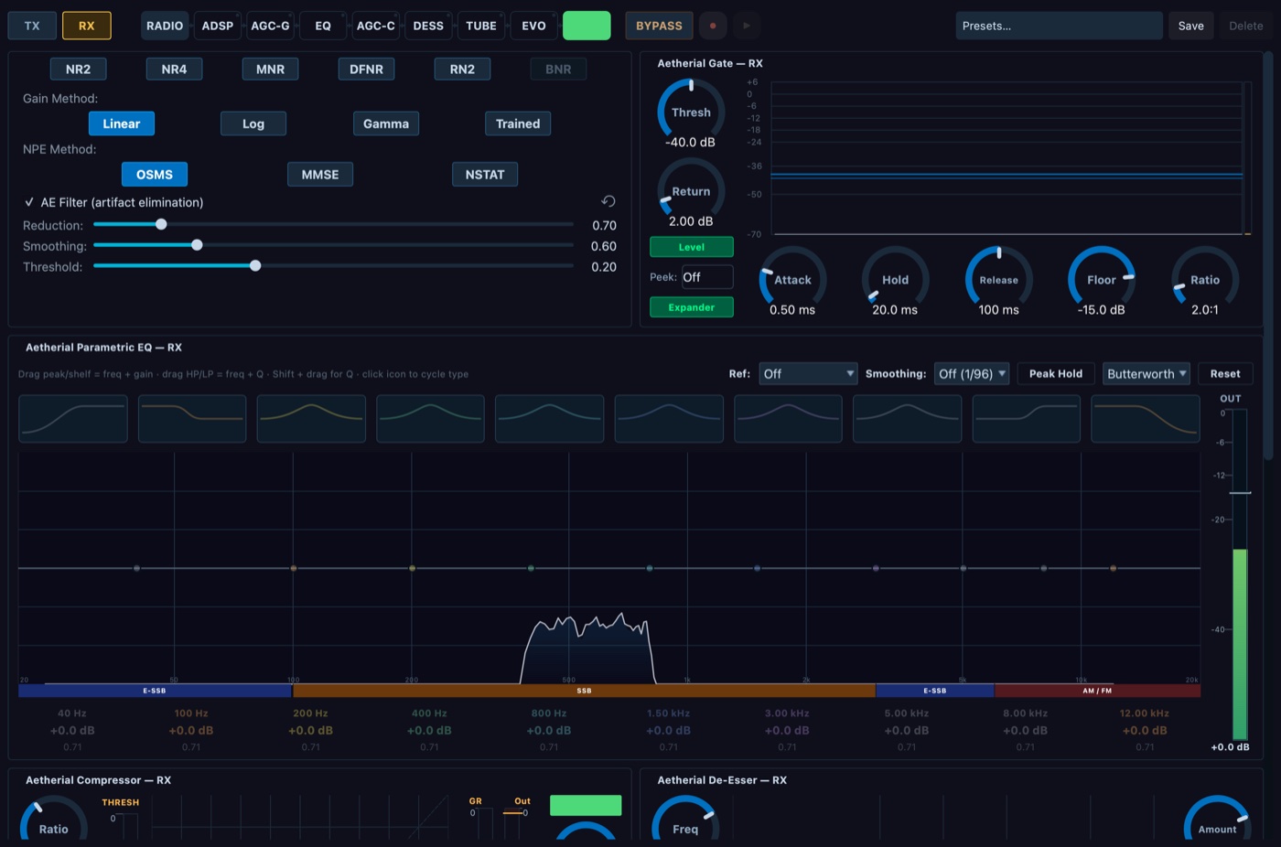Click the Gate Ratio knob
The width and height of the screenshot is (1281, 847).
1205,279
